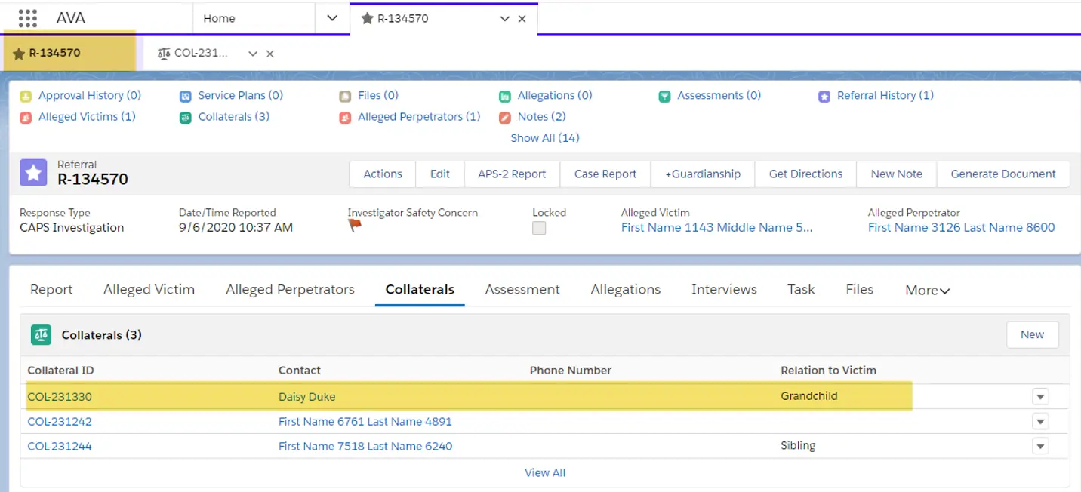Viewport: 1081px width, 492px height.
Task: Expand the R-134570 tab chevron menu
Action: pyautogui.click(x=505, y=19)
